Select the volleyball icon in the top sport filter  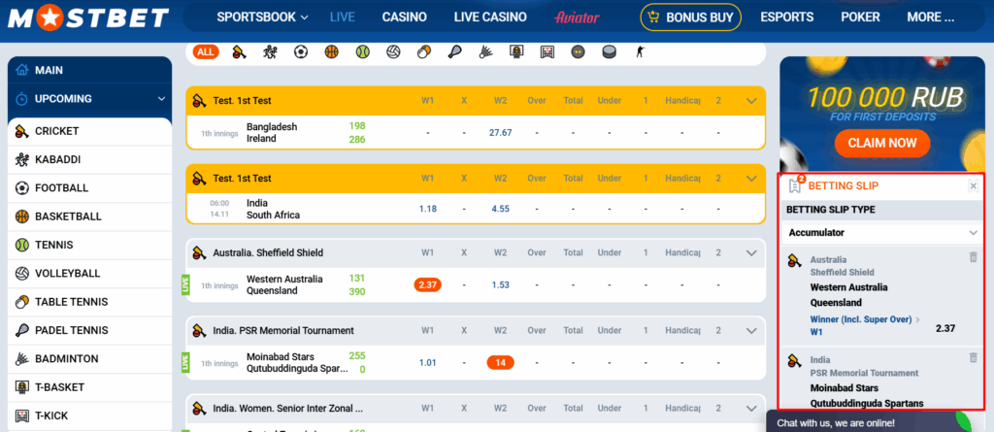(x=393, y=52)
